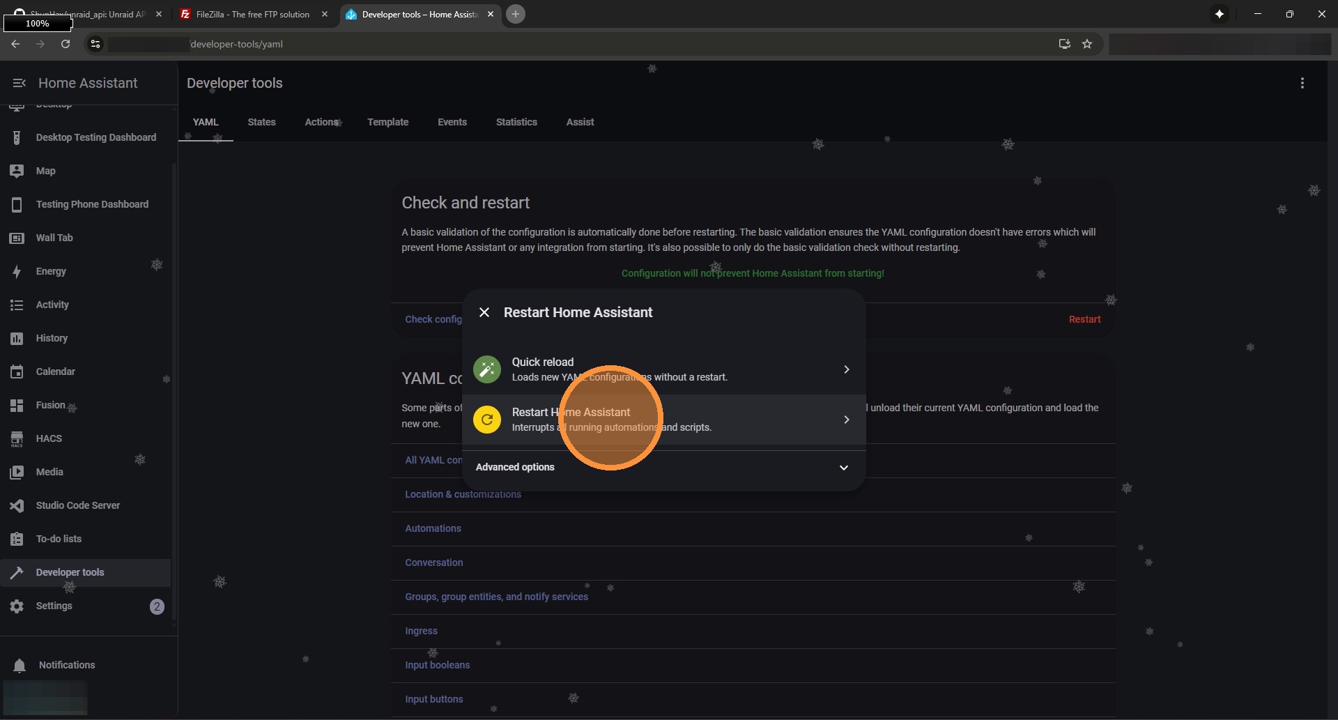Open the Map sidebar icon

click(17, 171)
